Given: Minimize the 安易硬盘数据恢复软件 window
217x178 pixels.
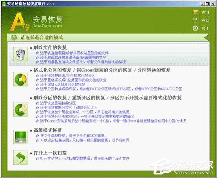Looking at the screenshot, I should pyautogui.click(x=203, y=4).
